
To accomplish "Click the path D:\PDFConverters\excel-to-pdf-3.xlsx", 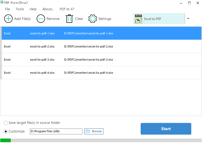I will point(89,60).
